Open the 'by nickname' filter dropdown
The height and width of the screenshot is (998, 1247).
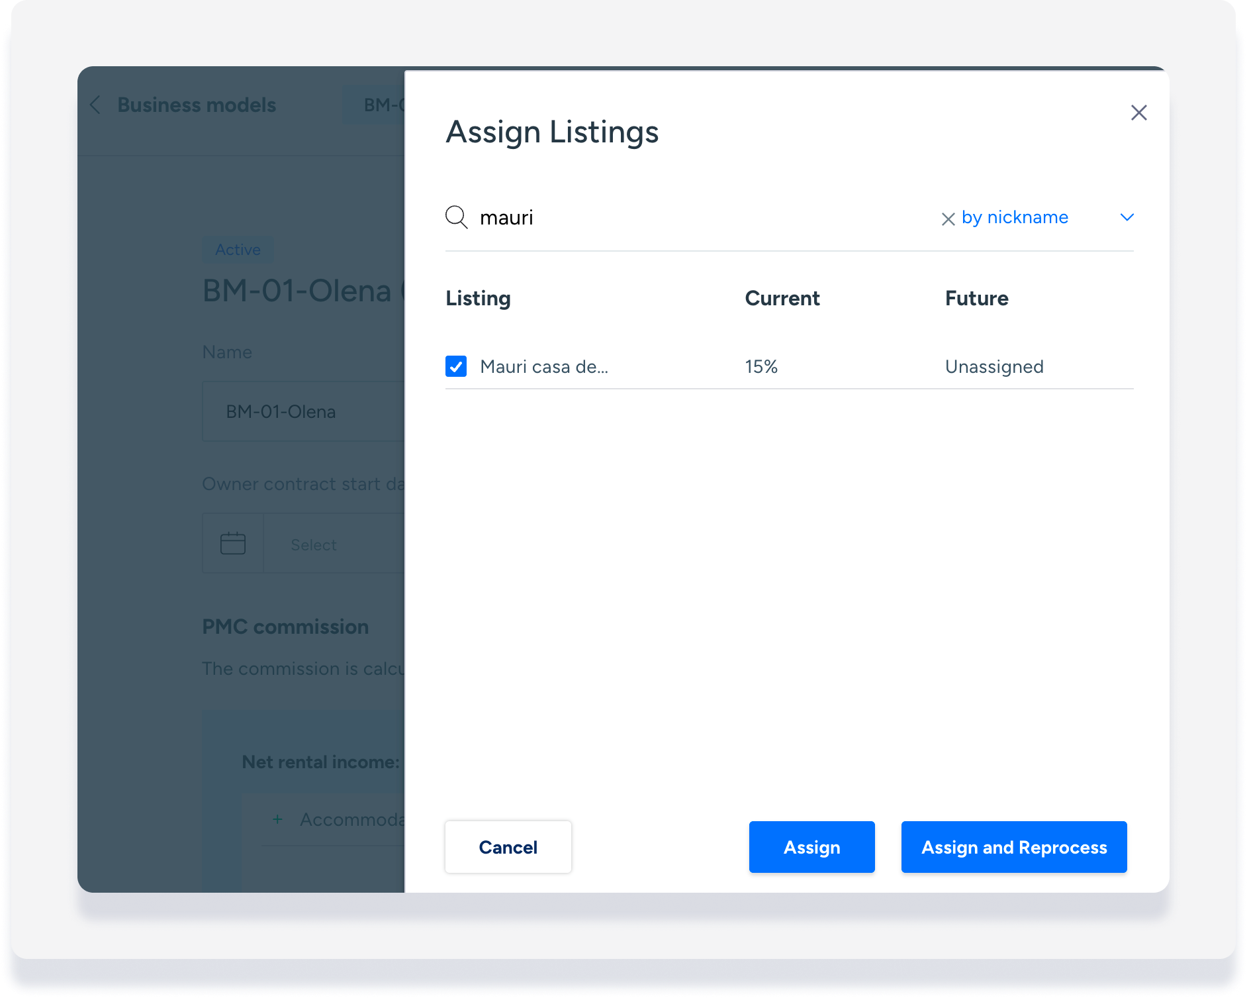[1015, 217]
